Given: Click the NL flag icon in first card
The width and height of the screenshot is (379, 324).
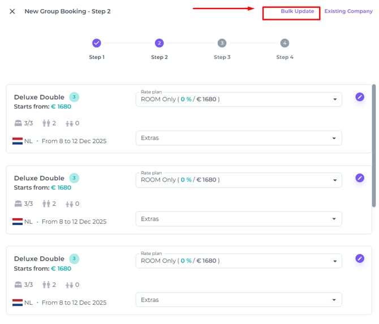Looking at the screenshot, I should [x=18, y=141].
